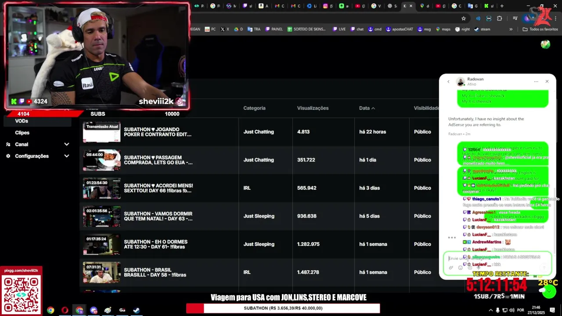This screenshot has height=316, width=562.
Task: Click the 351.722 views value
Action: tap(306, 160)
